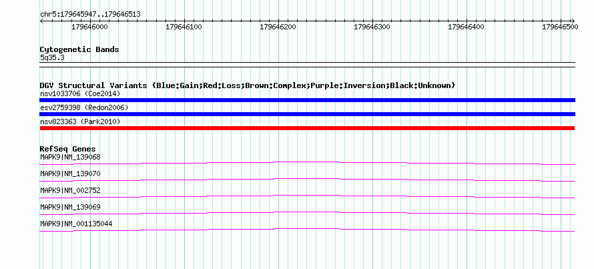Click the blue gain bar for esv2759398
This screenshot has width=594, height=269.
point(307,114)
